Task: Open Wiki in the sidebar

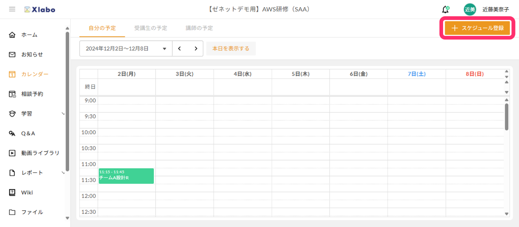Action: click(27, 192)
